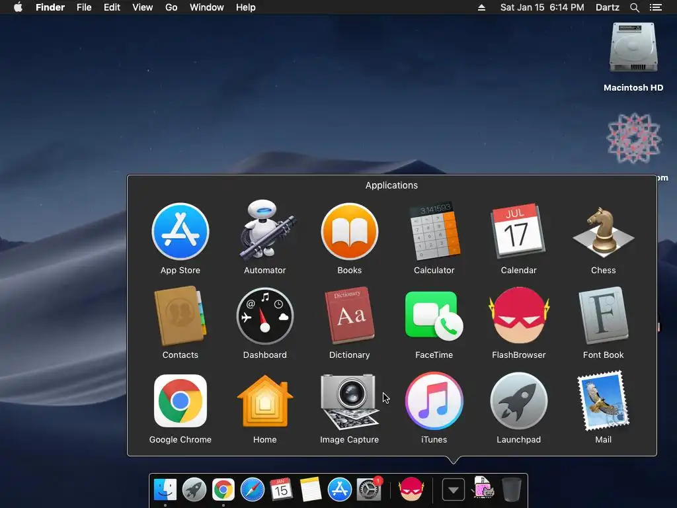Launch the Chess app
Viewport: 677px width, 508px height.
[603, 232]
